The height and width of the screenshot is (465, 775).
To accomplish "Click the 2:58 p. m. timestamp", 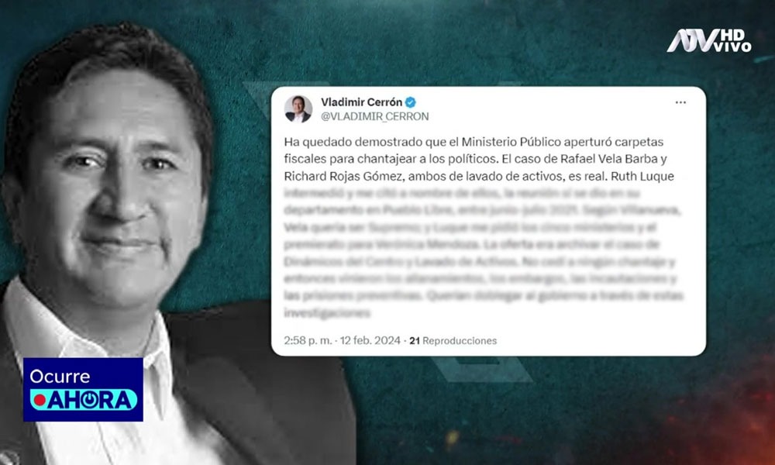I will (x=308, y=340).
